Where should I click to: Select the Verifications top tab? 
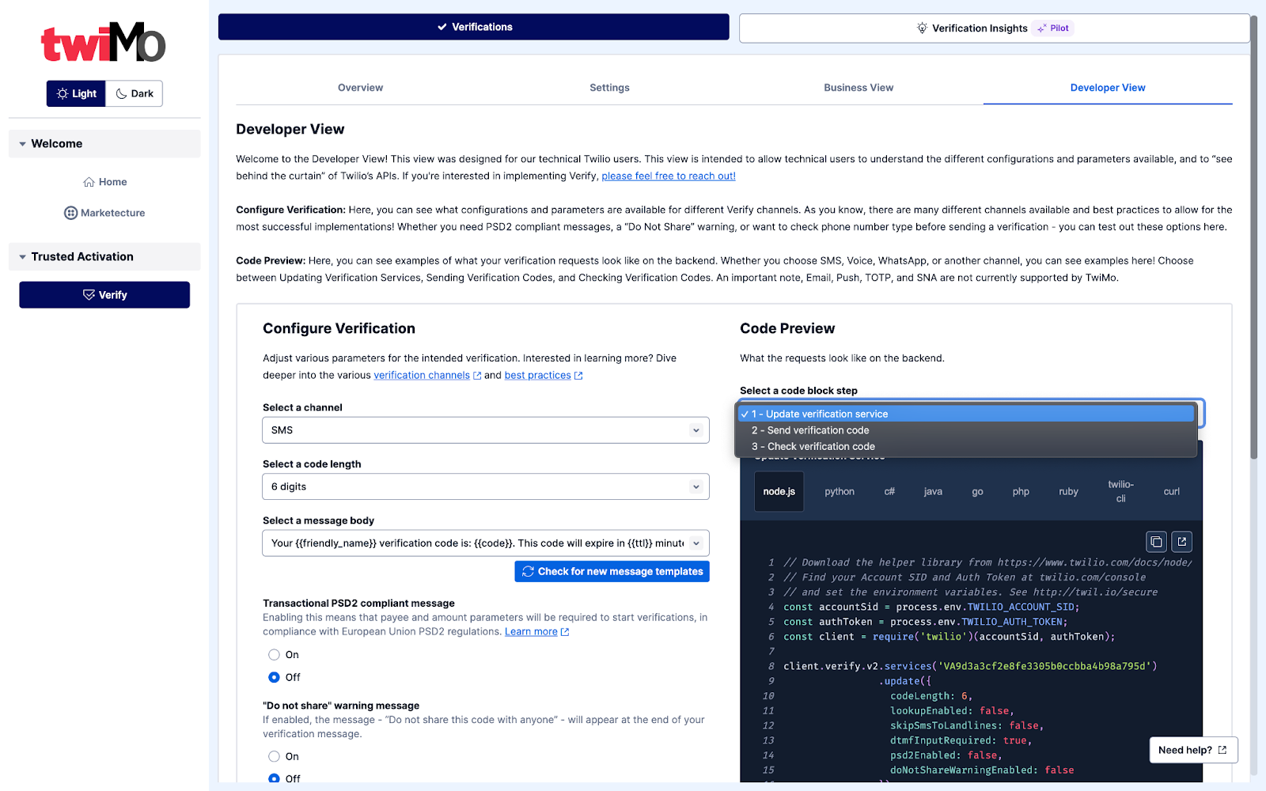pyautogui.click(x=474, y=27)
